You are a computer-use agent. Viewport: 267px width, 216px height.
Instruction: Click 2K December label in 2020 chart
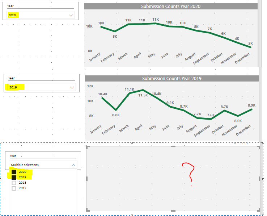point(250,43)
